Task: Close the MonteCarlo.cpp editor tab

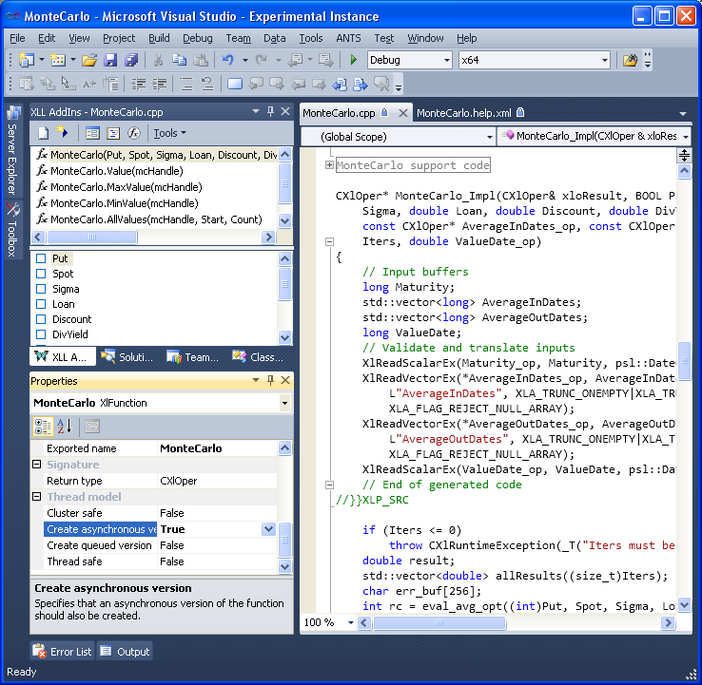Action: (x=403, y=113)
